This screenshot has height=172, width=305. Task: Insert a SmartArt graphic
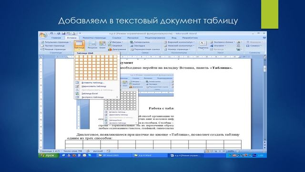[115, 46]
